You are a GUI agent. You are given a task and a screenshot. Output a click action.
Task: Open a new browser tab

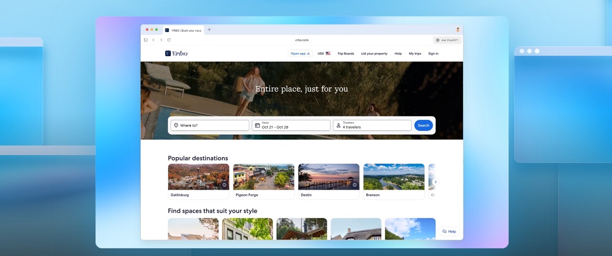[209, 30]
